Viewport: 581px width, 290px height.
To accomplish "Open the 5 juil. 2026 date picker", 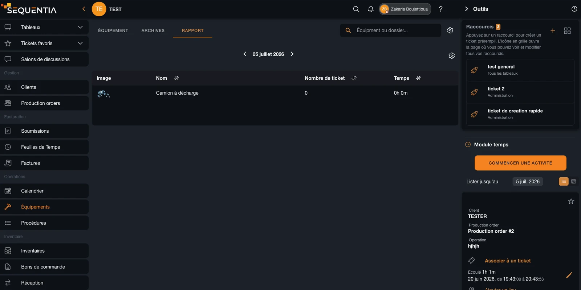I will (x=528, y=182).
